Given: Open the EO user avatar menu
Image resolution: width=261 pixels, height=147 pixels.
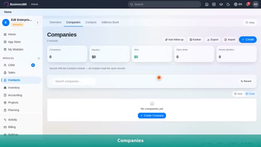Looking at the screenshot, I should pos(256,4).
